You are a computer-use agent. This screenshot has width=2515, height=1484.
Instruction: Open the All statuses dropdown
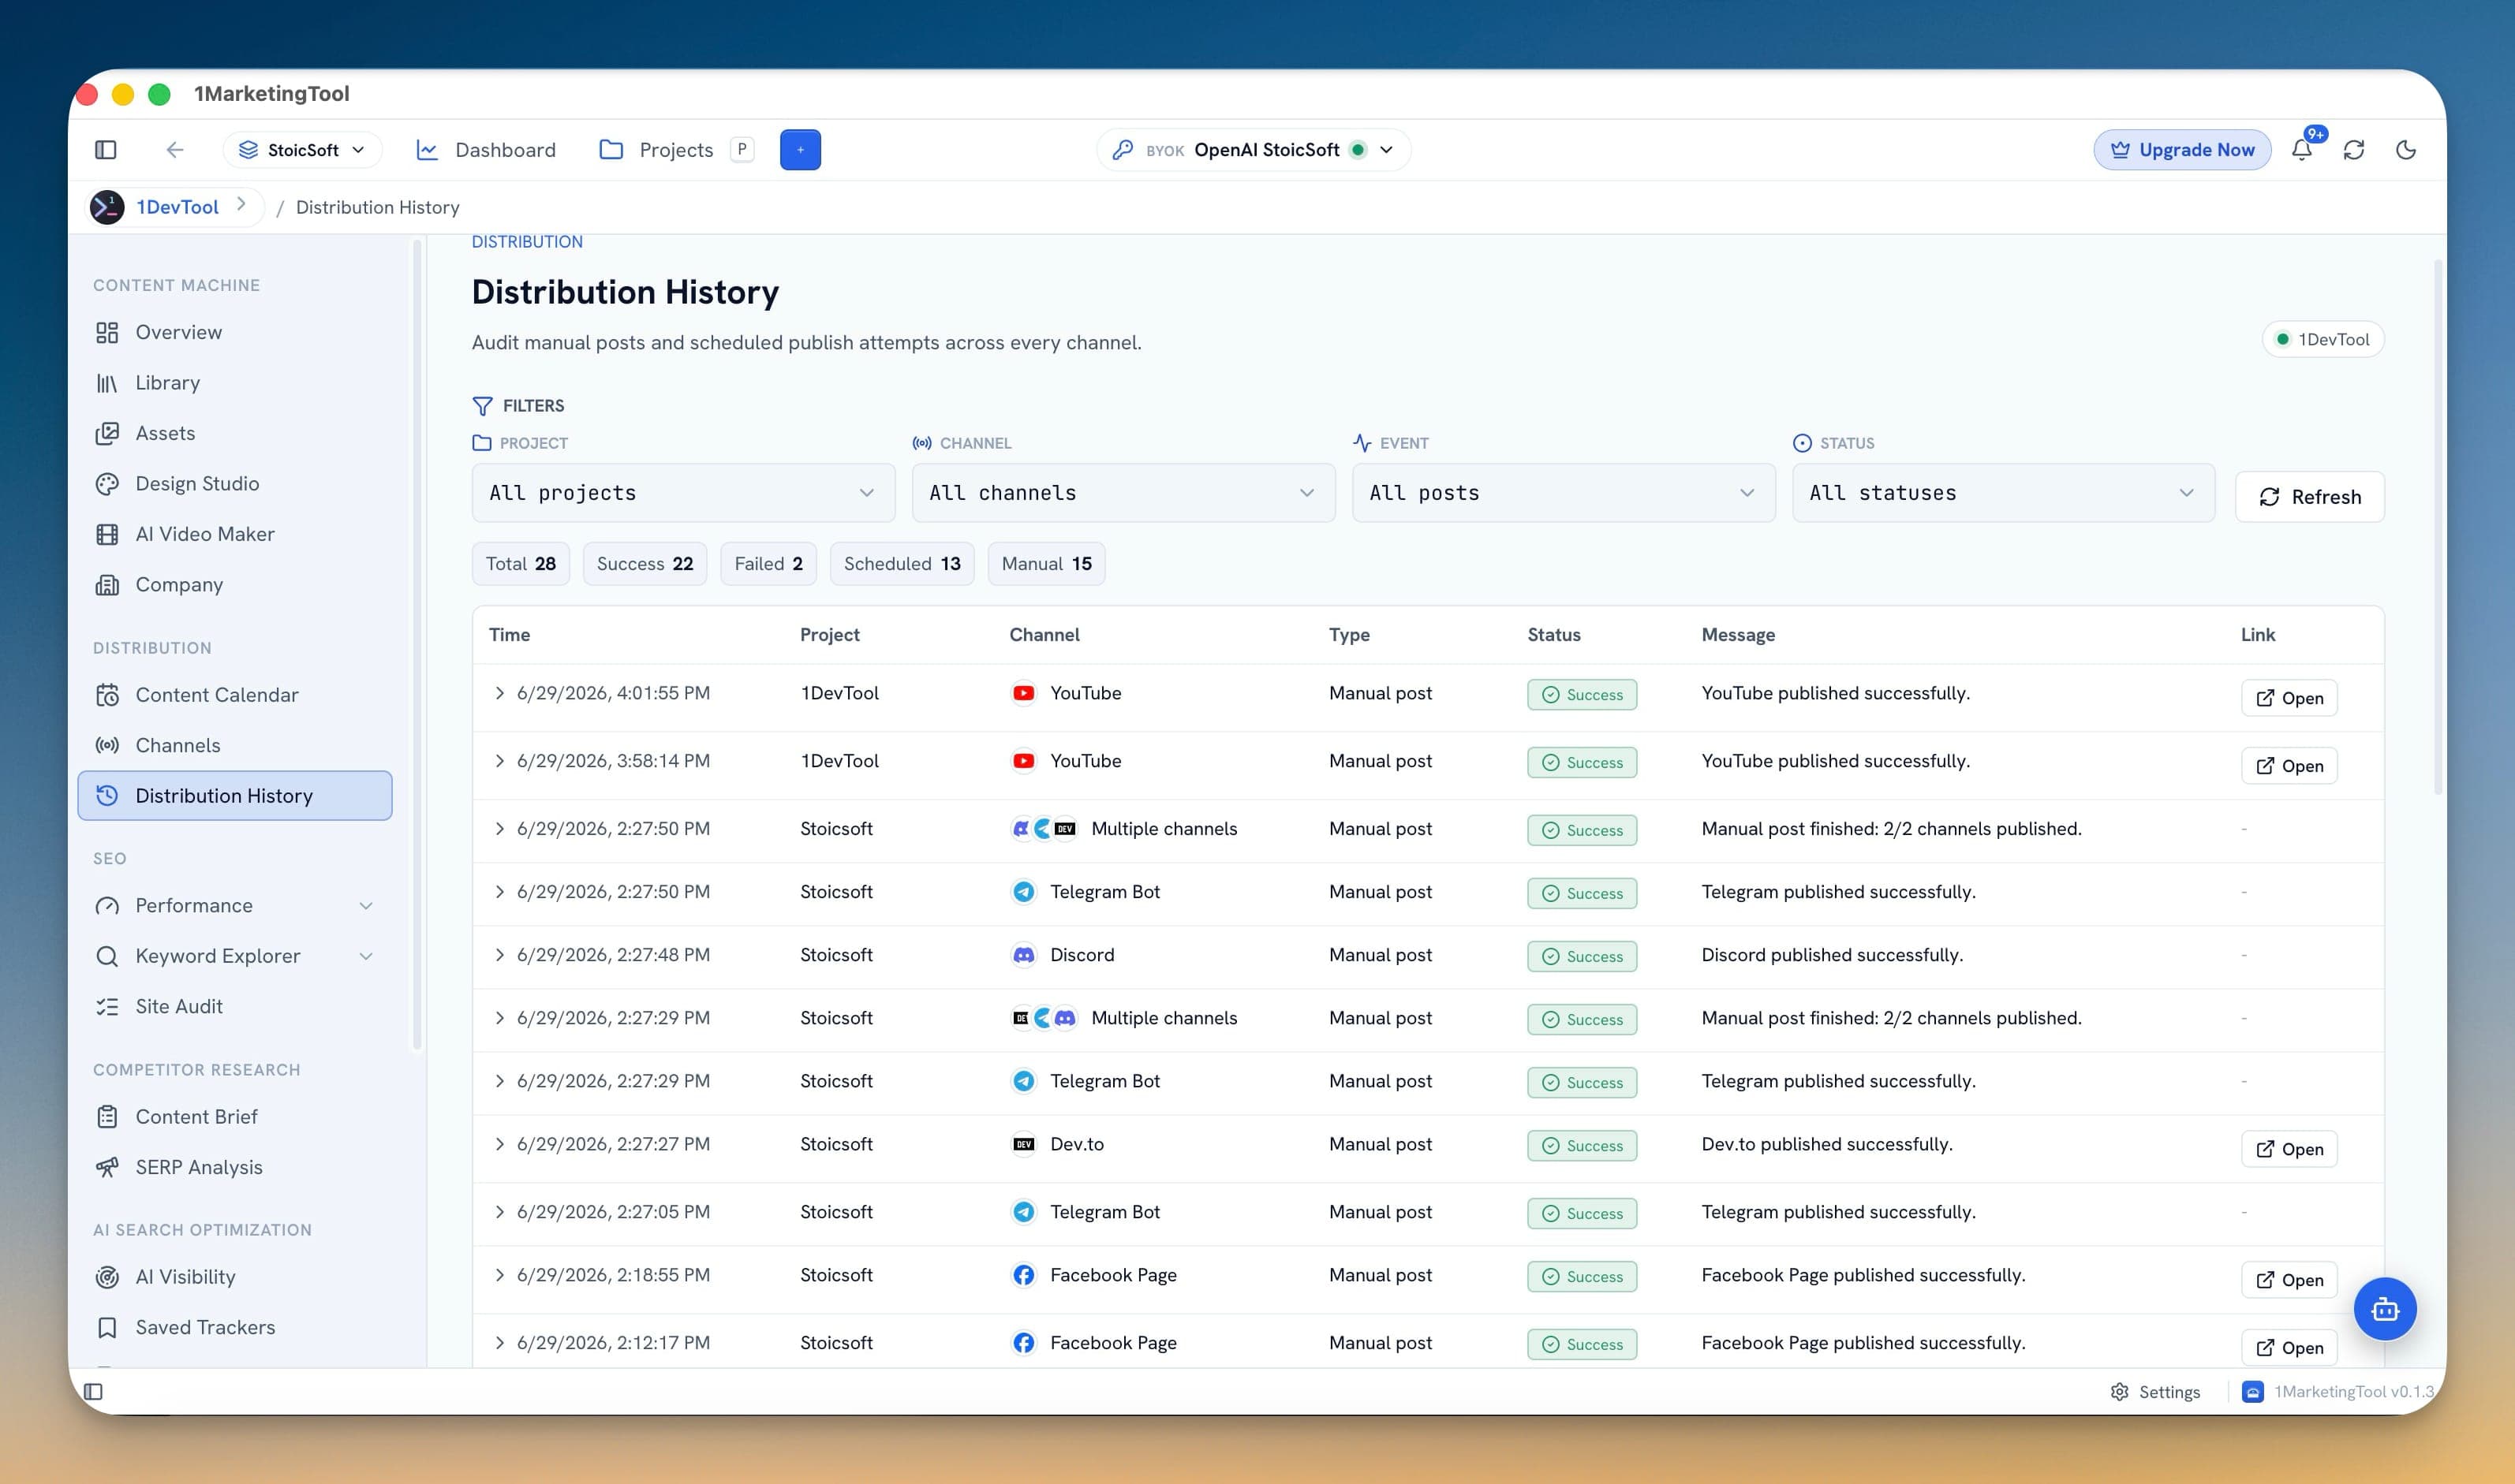tap(2004, 493)
